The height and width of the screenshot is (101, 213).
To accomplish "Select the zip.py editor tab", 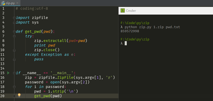I will click(x=10, y=3).
